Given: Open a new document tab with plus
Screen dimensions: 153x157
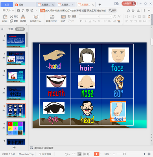Looking at the screenshot, I should pyautogui.click(x=100, y=5).
